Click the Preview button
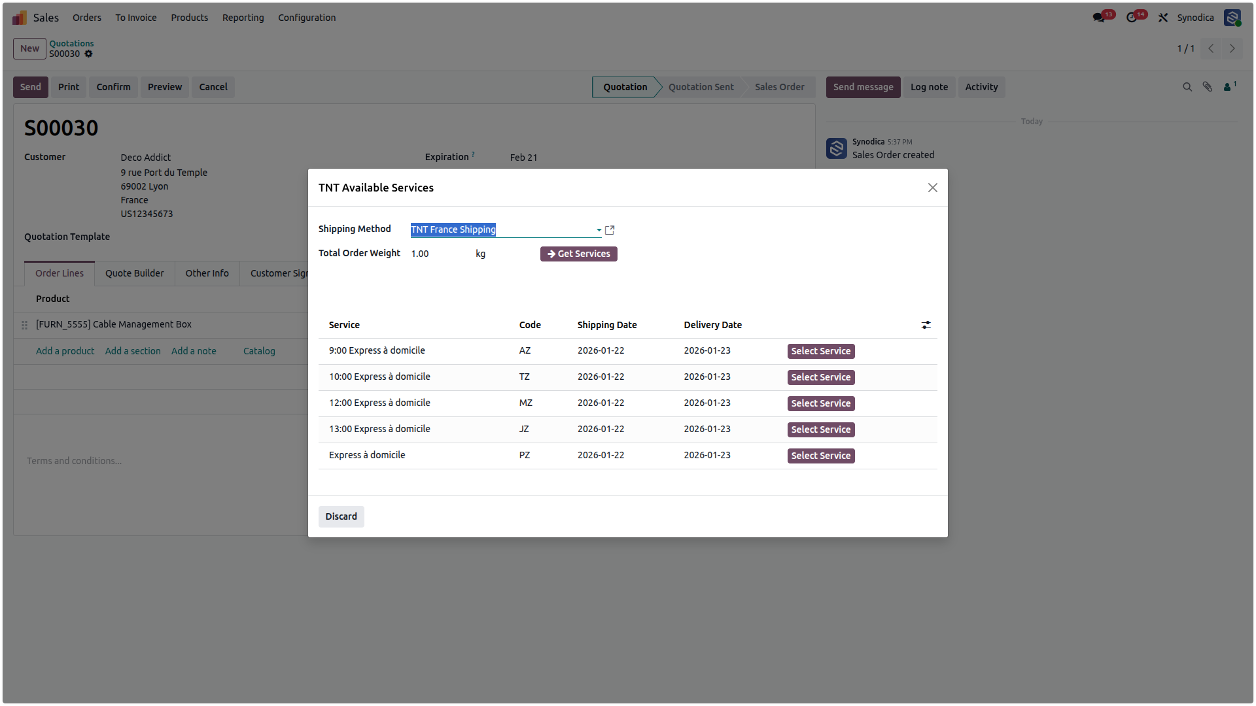 pos(165,87)
